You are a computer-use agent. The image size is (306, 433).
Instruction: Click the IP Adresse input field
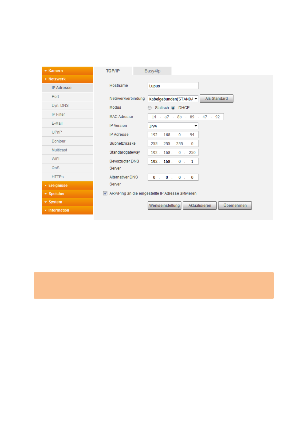pos(173,135)
